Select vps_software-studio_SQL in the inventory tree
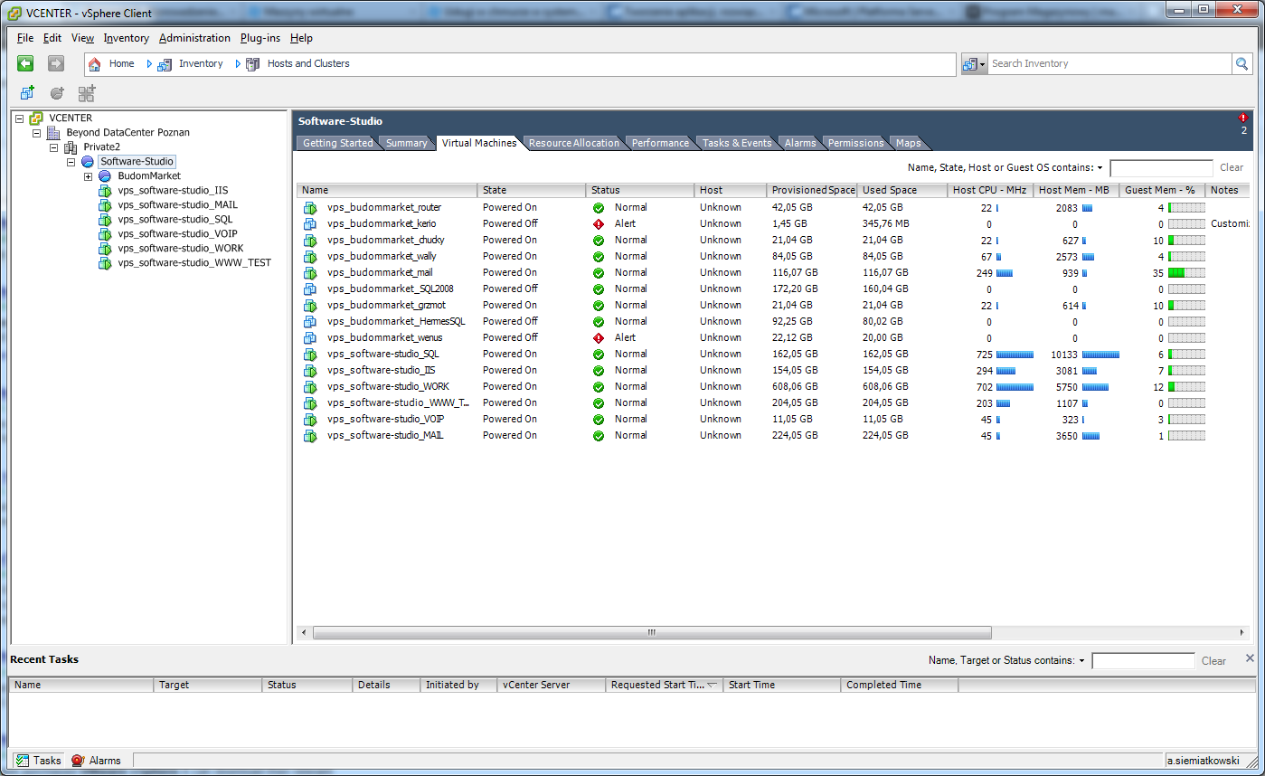Viewport: 1265px width, 776px height. 175,219
